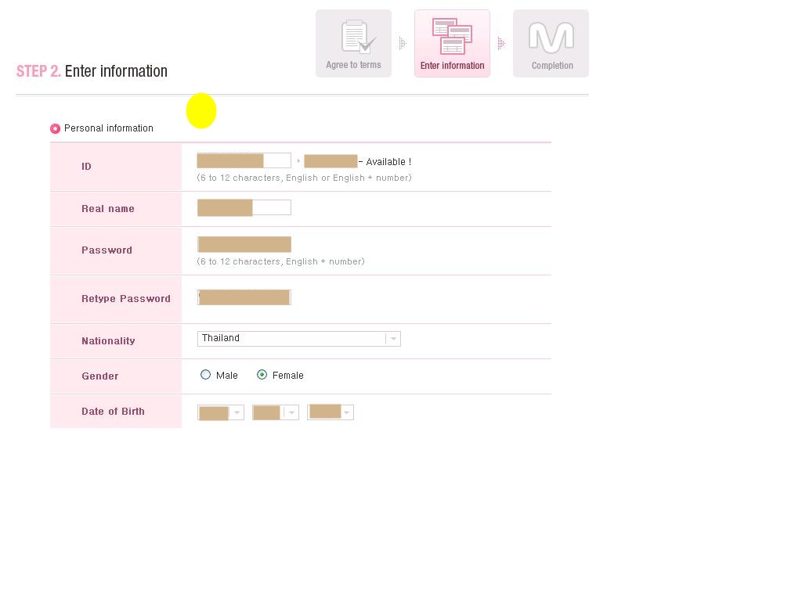
Task: Click the Completion M logo icon
Action: pyautogui.click(x=551, y=38)
